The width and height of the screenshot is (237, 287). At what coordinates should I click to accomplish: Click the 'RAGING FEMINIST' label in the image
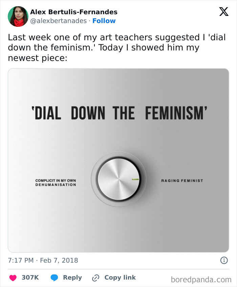click(182, 180)
